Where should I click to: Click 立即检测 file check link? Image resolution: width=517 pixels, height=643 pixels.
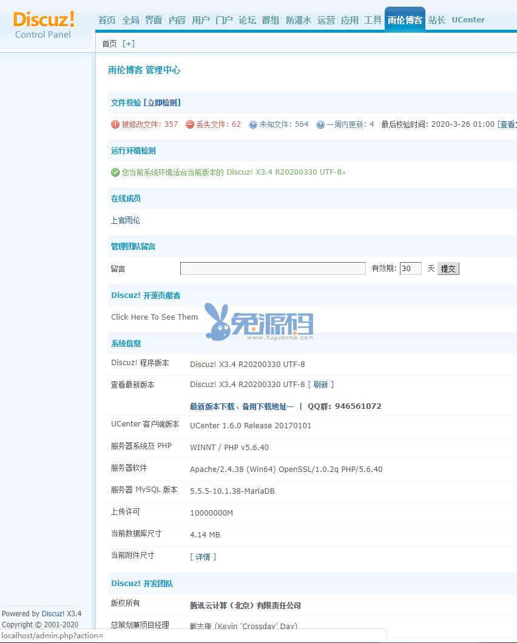(161, 103)
